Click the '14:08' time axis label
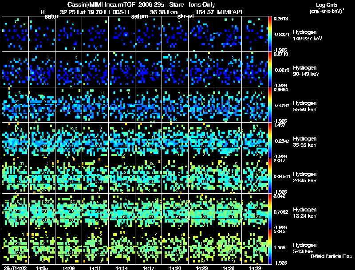The height and width of the screenshot is (270, 355). click(69, 268)
